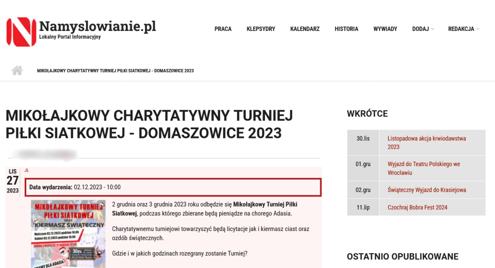Screen dimensions: 495x268
Task: Open Wyjazd do Teatru Polskiego link
Action: (423, 168)
